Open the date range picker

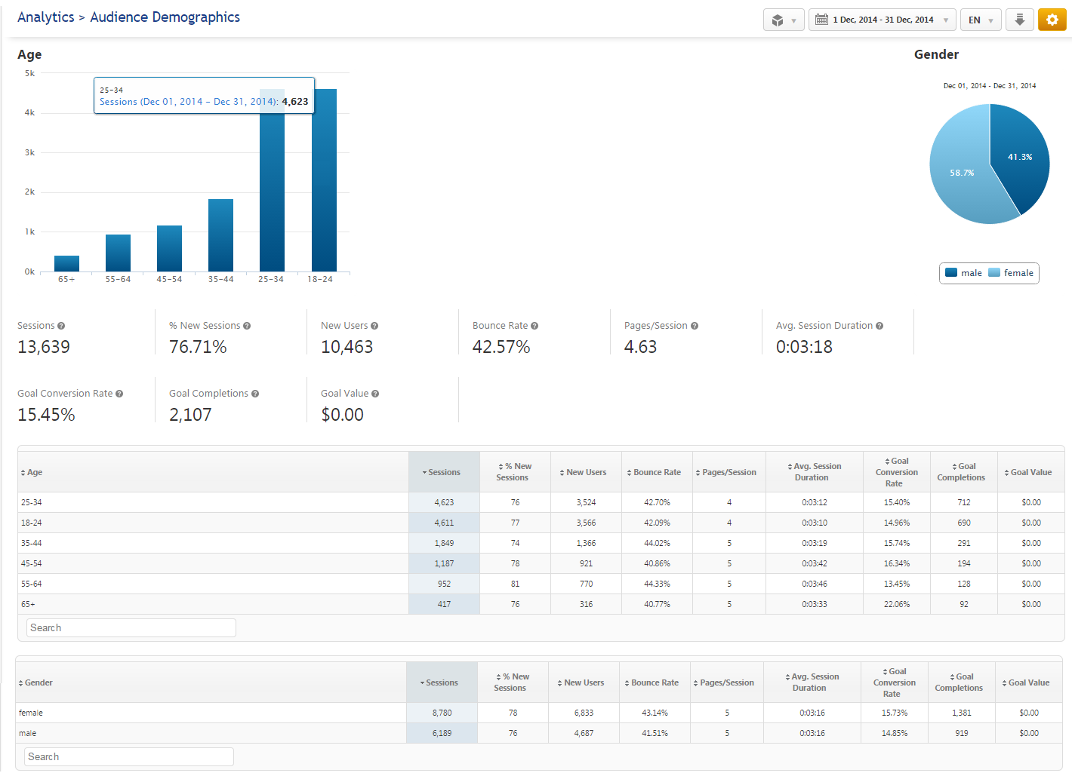(x=882, y=20)
